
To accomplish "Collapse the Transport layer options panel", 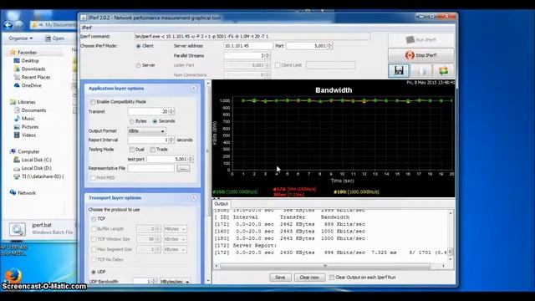I will 193,198.
